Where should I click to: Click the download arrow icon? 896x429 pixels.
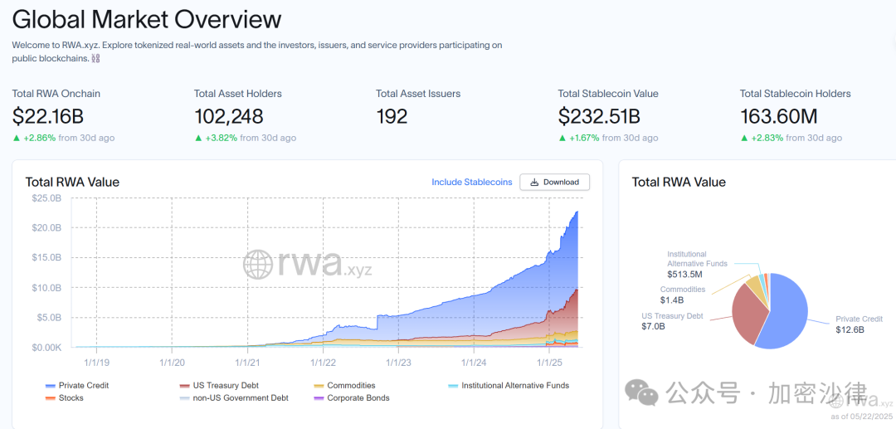pyautogui.click(x=534, y=182)
